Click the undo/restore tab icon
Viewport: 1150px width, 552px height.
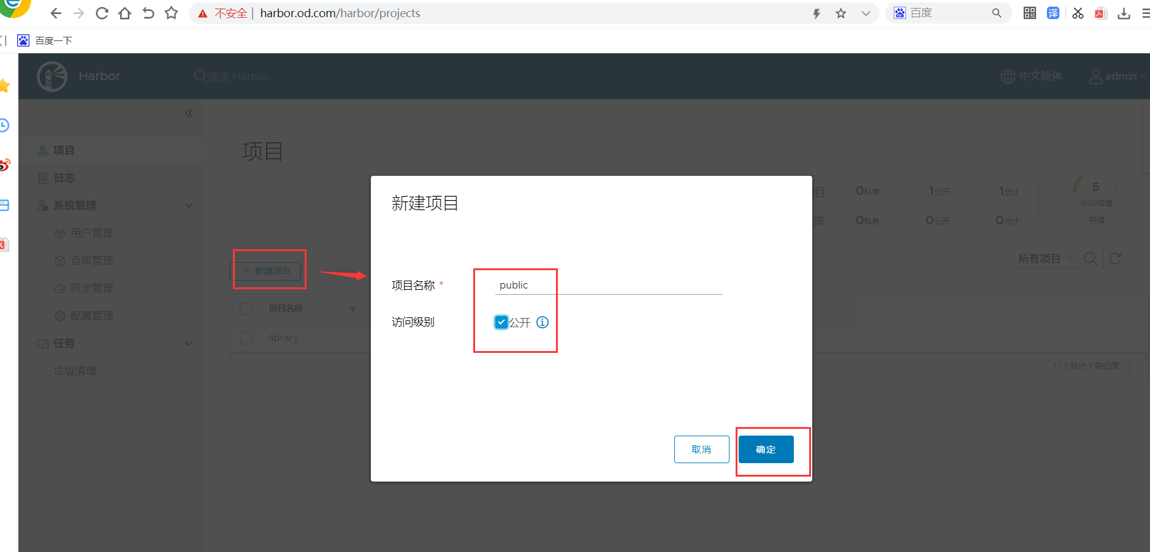point(148,13)
